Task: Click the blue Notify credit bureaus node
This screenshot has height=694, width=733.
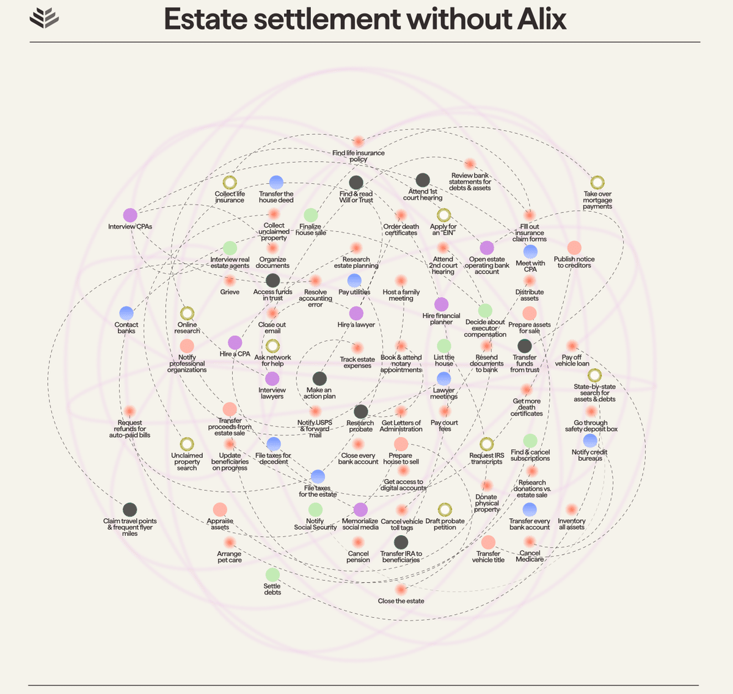Action: [x=590, y=441]
